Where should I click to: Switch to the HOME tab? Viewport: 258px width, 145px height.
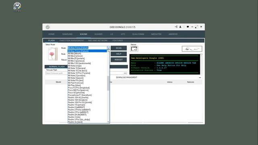[x=51, y=34]
